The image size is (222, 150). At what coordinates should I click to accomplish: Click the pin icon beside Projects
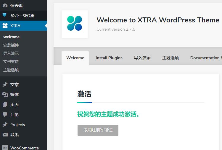pos(5,125)
